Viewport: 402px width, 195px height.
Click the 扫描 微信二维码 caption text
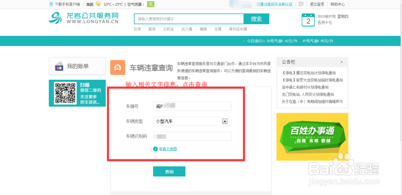tap(90, 88)
